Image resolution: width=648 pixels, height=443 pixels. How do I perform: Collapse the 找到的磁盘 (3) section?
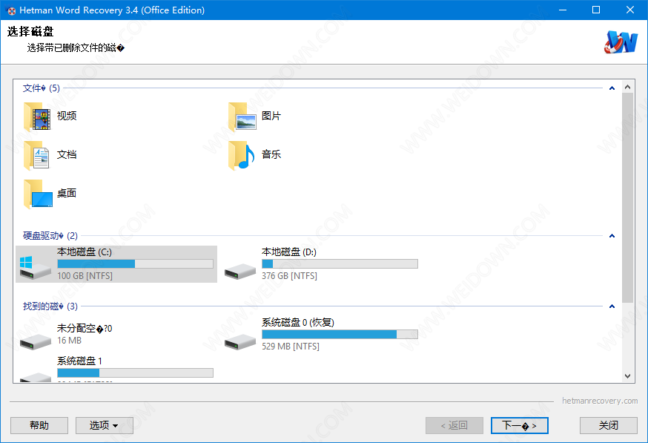click(x=612, y=306)
